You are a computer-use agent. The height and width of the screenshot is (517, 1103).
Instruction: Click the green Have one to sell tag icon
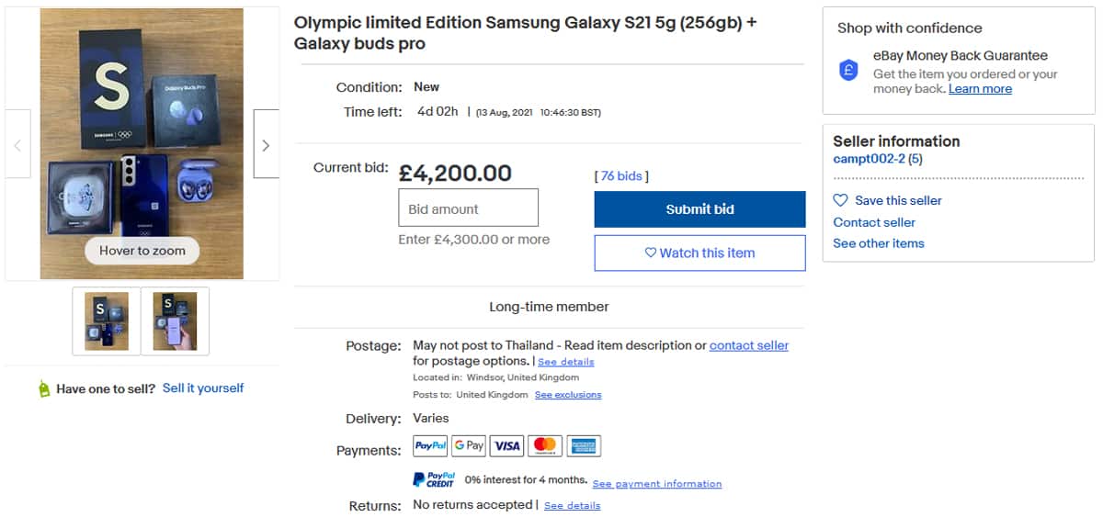pos(44,389)
